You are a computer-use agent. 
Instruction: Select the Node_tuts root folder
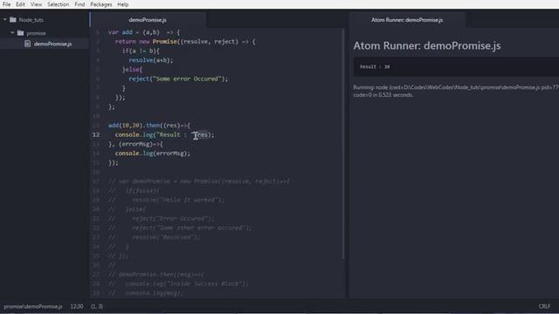45,20
